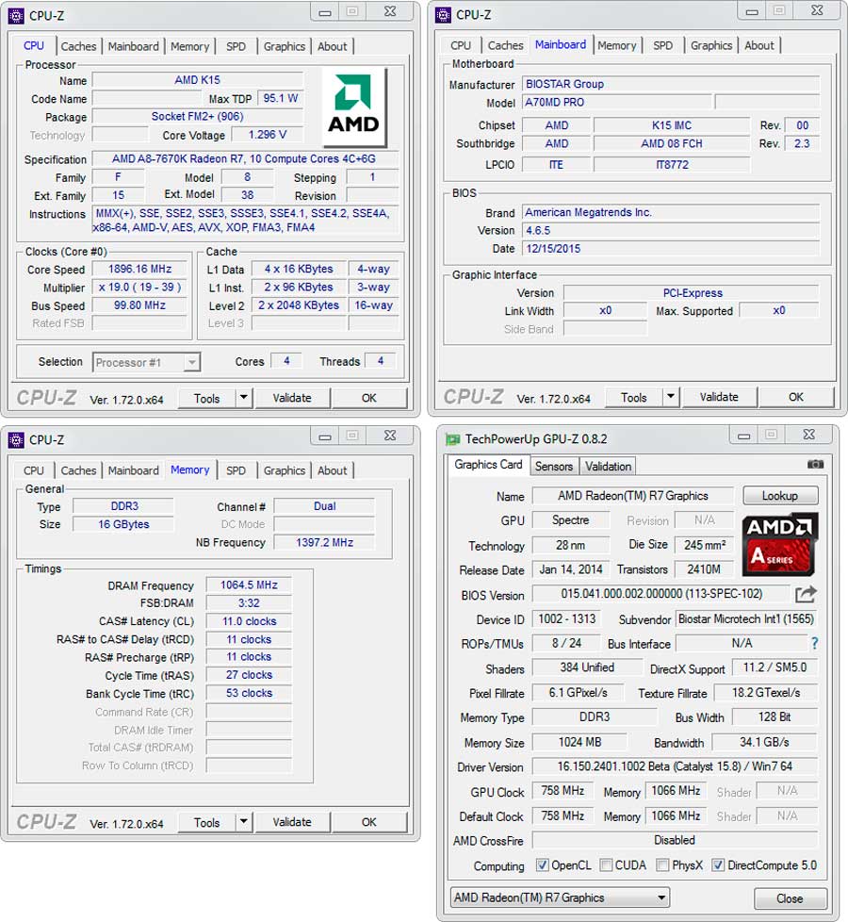848x922 pixels.
Task: Click the GPU name field "AMD Radeon(TM) R7 Graphics"
Action: click(x=633, y=496)
